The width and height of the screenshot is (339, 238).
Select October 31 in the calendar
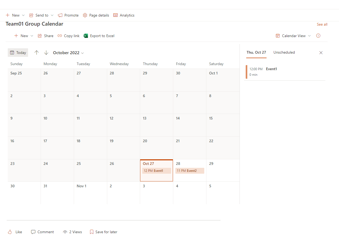click(57, 193)
